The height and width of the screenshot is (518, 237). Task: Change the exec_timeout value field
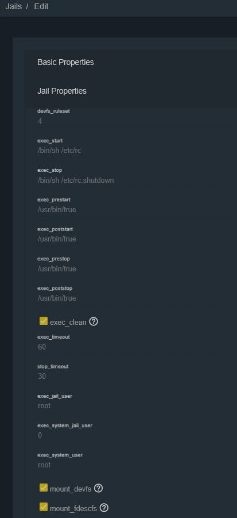(137, 347)
